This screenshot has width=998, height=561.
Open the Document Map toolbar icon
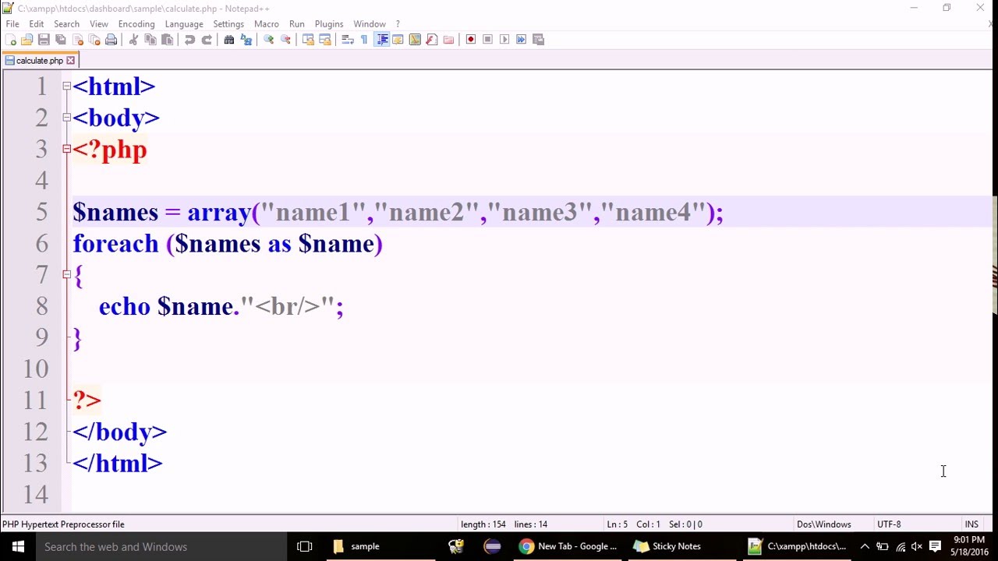click(415, 40)
